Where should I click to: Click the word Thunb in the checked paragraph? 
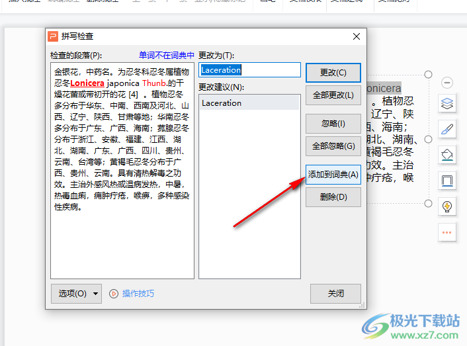153,83
